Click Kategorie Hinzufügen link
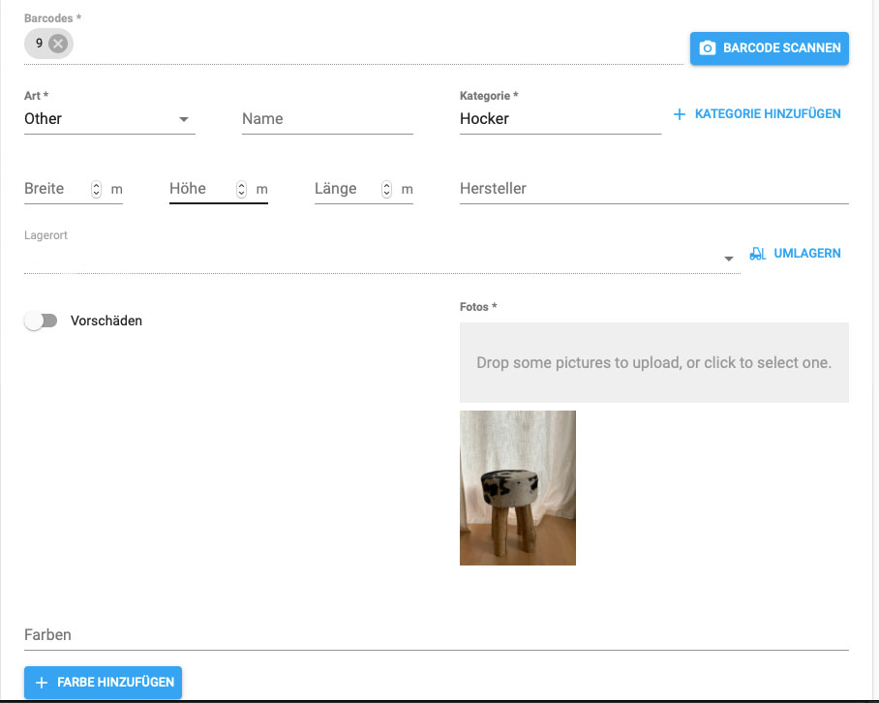Viewport: 879px width, 703px height. (x=757, y=114)
